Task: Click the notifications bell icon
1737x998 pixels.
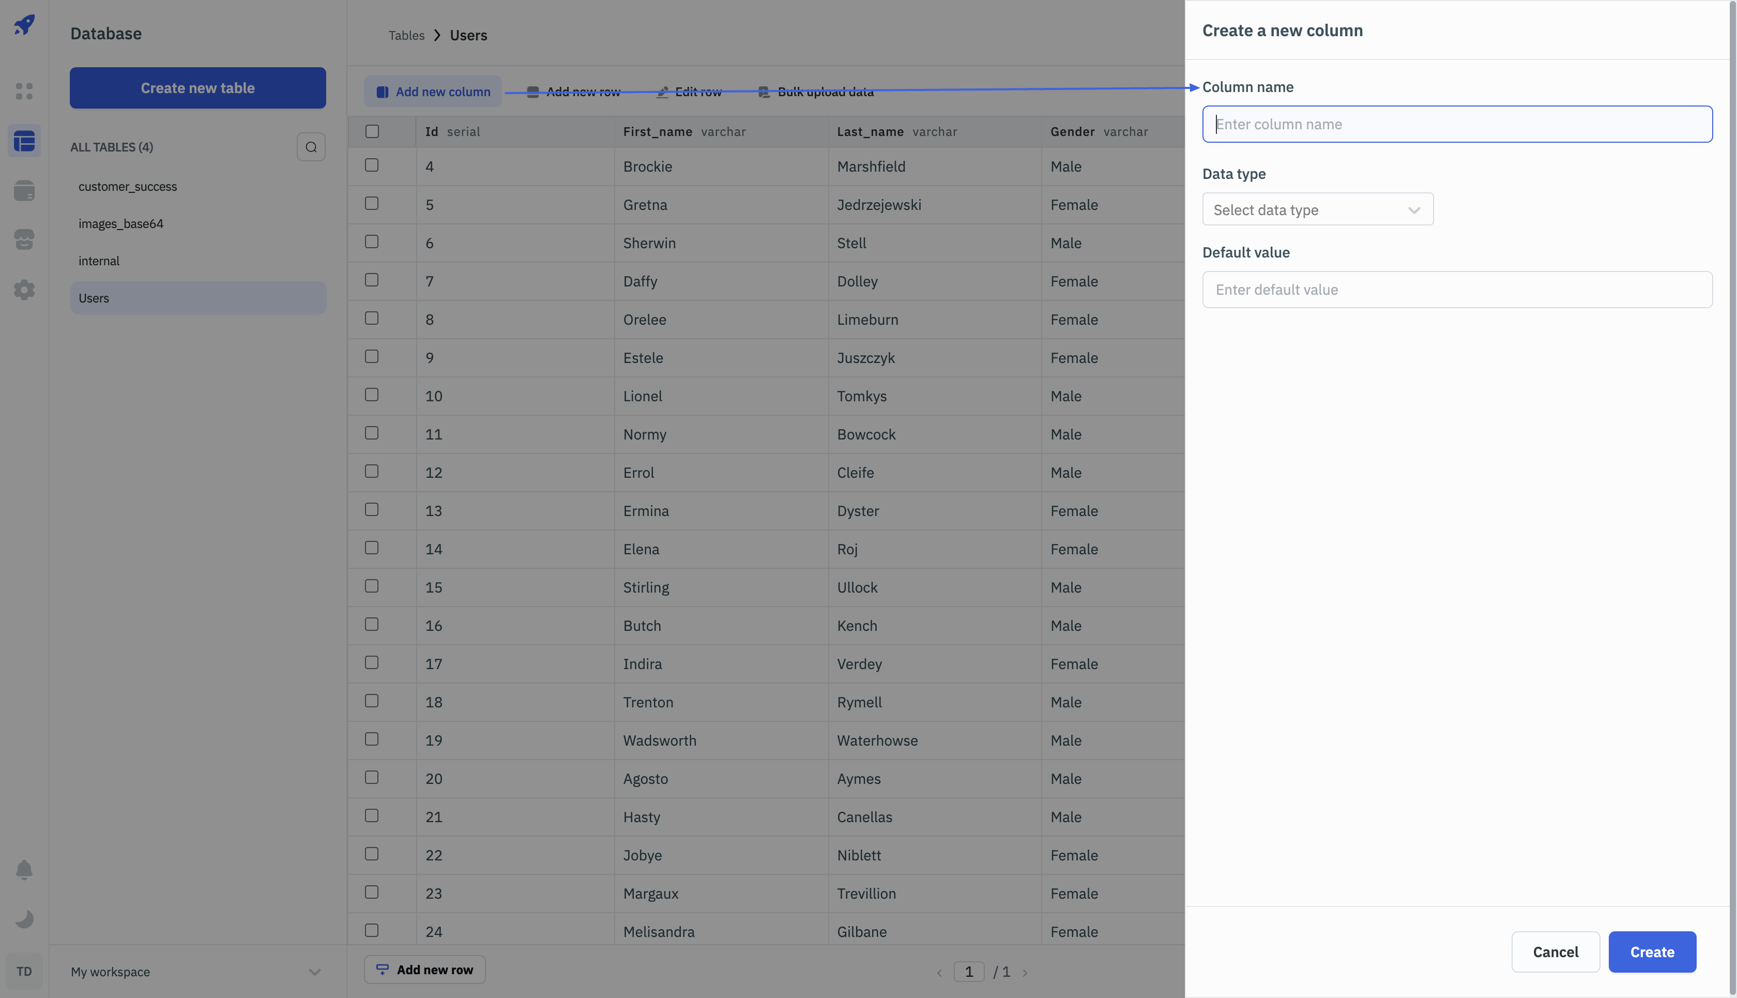Action: pos(24,869)
